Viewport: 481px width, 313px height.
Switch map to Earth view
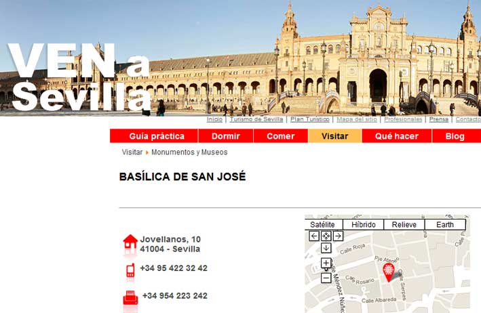click(x=445, y=224)
